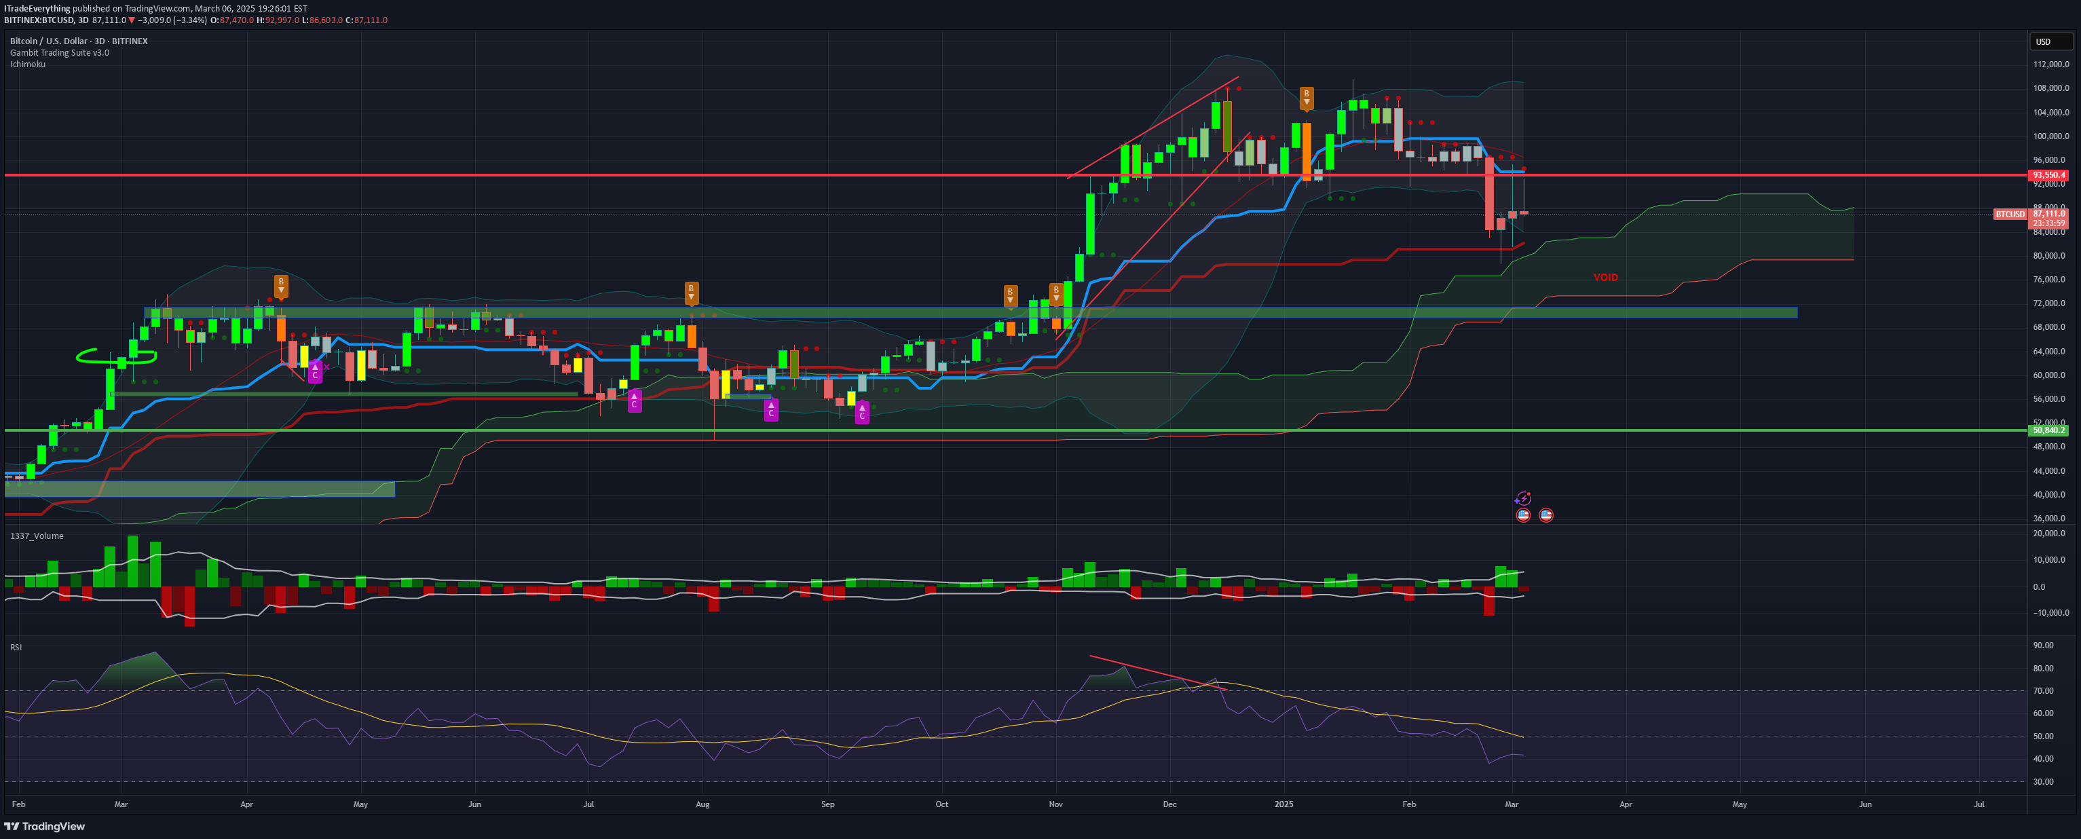Click the Gambit Trading Suite v3.0 indicator label
The width and height of the screenshot is (2081, 839).
click(59, 52)
